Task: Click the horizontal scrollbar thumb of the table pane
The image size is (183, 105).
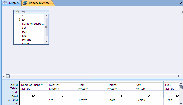Action: 8,76
